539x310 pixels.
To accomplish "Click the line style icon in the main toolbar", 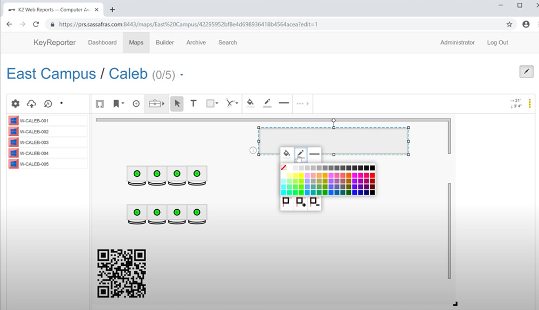I will point(284,103).
